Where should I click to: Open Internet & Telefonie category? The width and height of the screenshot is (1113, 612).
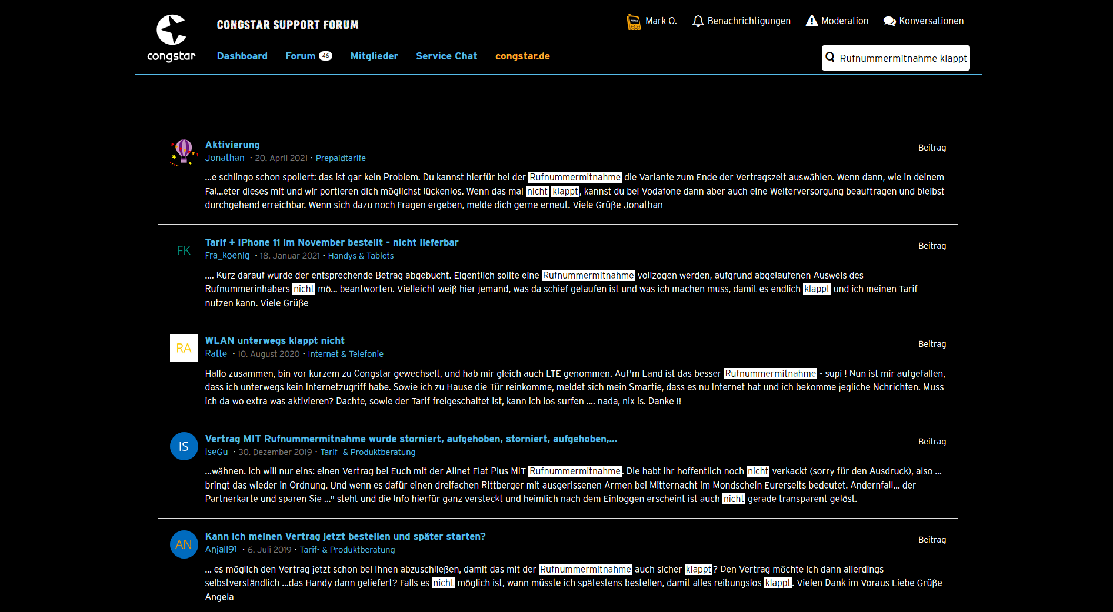pos(345,354)
